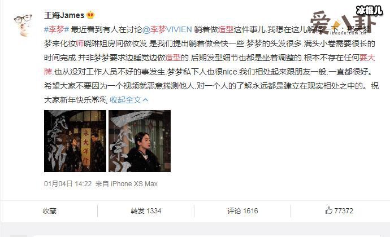Collapse full text with 收起全文 chevron
The height and width of the screenshot is (237, 390).
coord(129,100)
